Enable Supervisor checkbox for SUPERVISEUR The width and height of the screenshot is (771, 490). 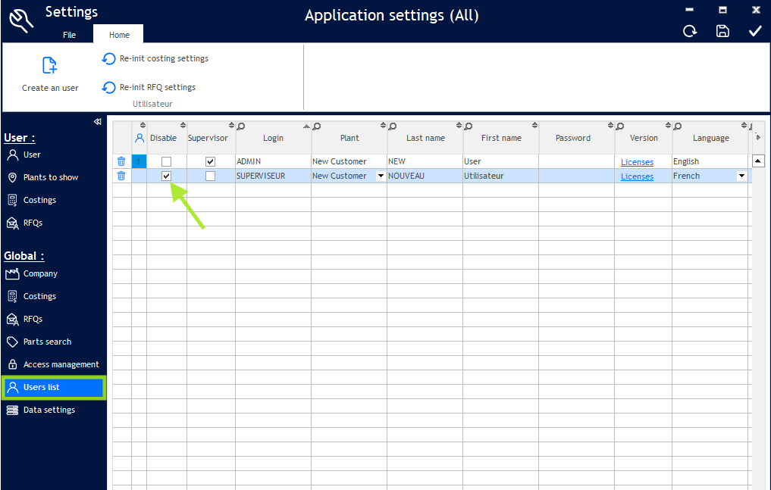coord(211,176)
